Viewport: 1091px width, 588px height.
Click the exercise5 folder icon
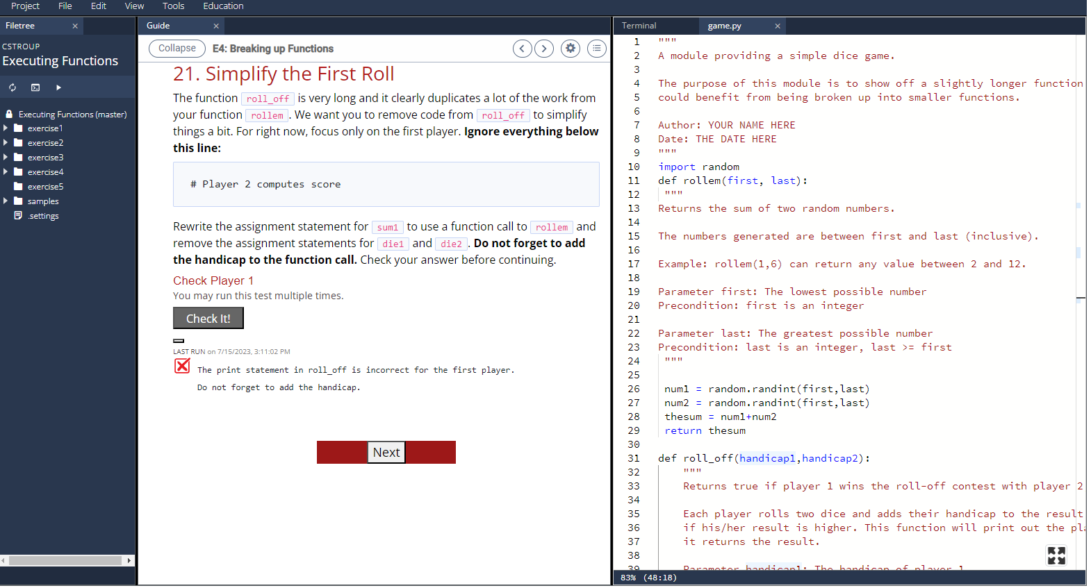click(x=18, y=186)
